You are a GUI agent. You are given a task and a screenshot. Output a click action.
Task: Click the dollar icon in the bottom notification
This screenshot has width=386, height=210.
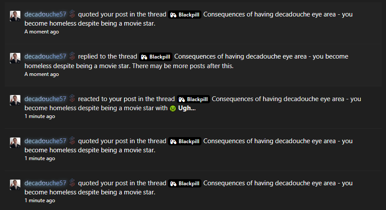(72, 183)
